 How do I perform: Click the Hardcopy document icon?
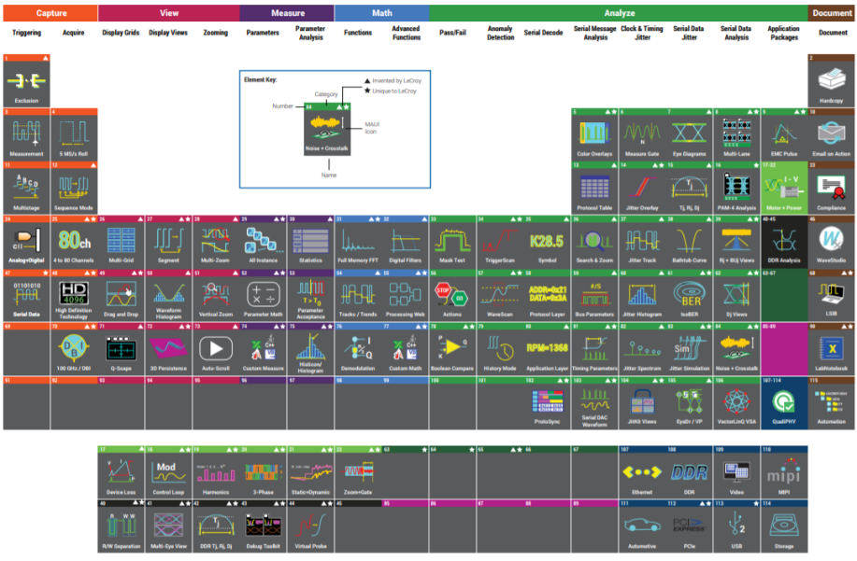point(831,81)
